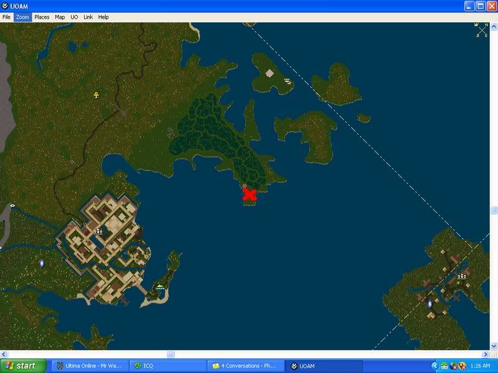Image resolution: width=498 pixels, height=373 pixels.
Task: Click the white building marker inside the large city
Action: coord(98,231)
